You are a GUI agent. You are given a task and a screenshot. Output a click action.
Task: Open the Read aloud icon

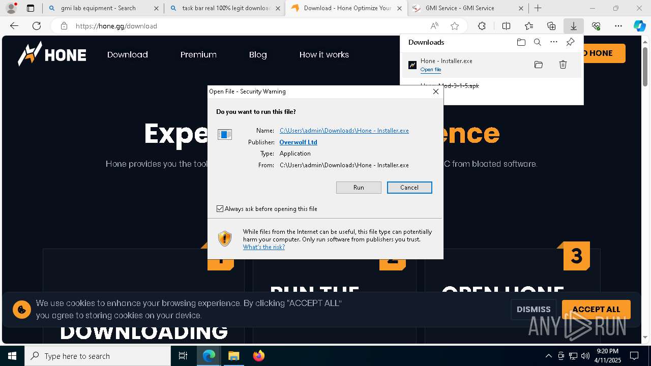434,26
